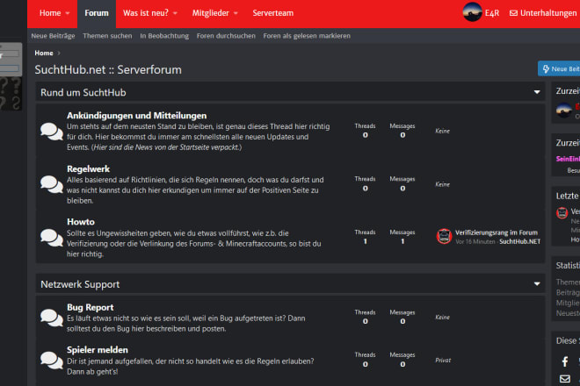The image size is (580, 386).
Task: Open the Verifizierungsrang im Forum thread link
Action: tap(496, 232)
